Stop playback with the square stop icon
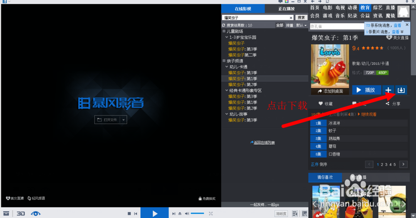 (x=129, y=213)
